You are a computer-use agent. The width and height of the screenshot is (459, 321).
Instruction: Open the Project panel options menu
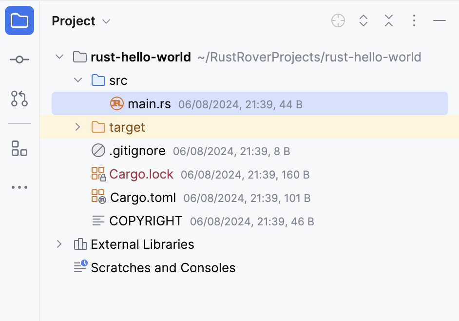click(414, 20)
